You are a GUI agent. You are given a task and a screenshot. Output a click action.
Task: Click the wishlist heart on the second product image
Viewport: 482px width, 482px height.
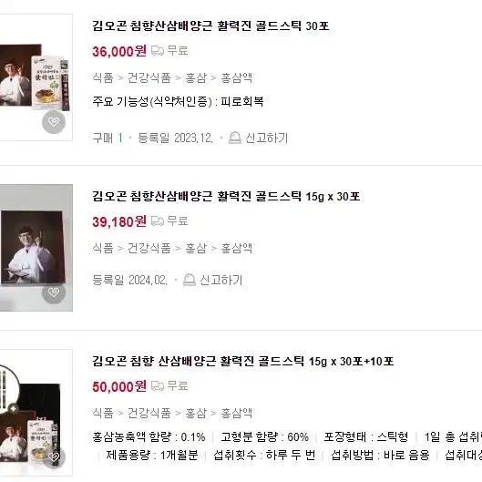point(54,292)
